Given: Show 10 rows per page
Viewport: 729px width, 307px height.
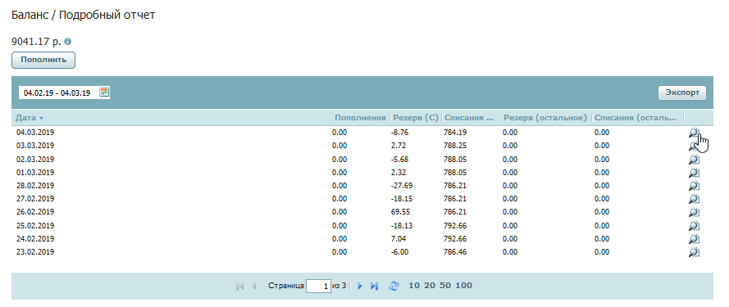Looking at the screenshot, I should (414, 286).
